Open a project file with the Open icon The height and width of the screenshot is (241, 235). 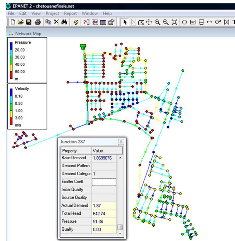[x=21, y=22]
